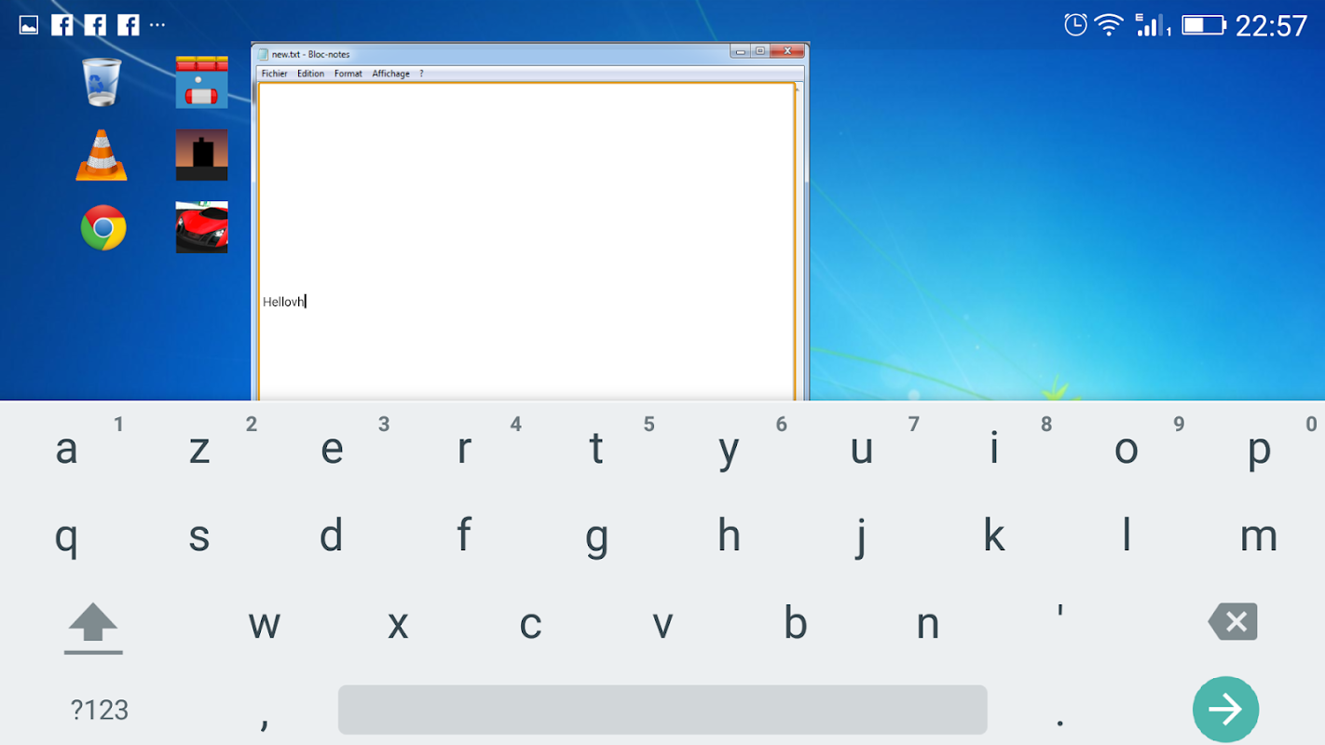Viewport: 1325px width, 745px height.
Task: Tap the mobile signal strength icon
Action: [x=1153, y=25]
